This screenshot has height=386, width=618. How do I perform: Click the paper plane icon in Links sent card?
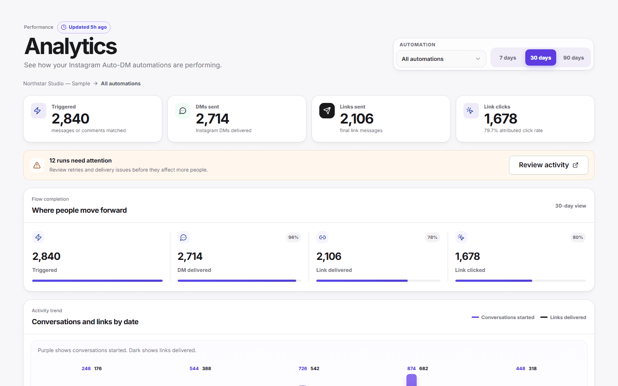pyautogui.click(x=327, y=111)
